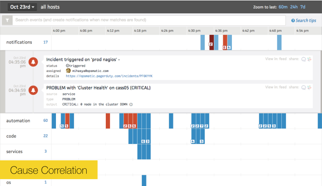Click the bell icon for 'prod nagios' incident

tap(34, 61)
